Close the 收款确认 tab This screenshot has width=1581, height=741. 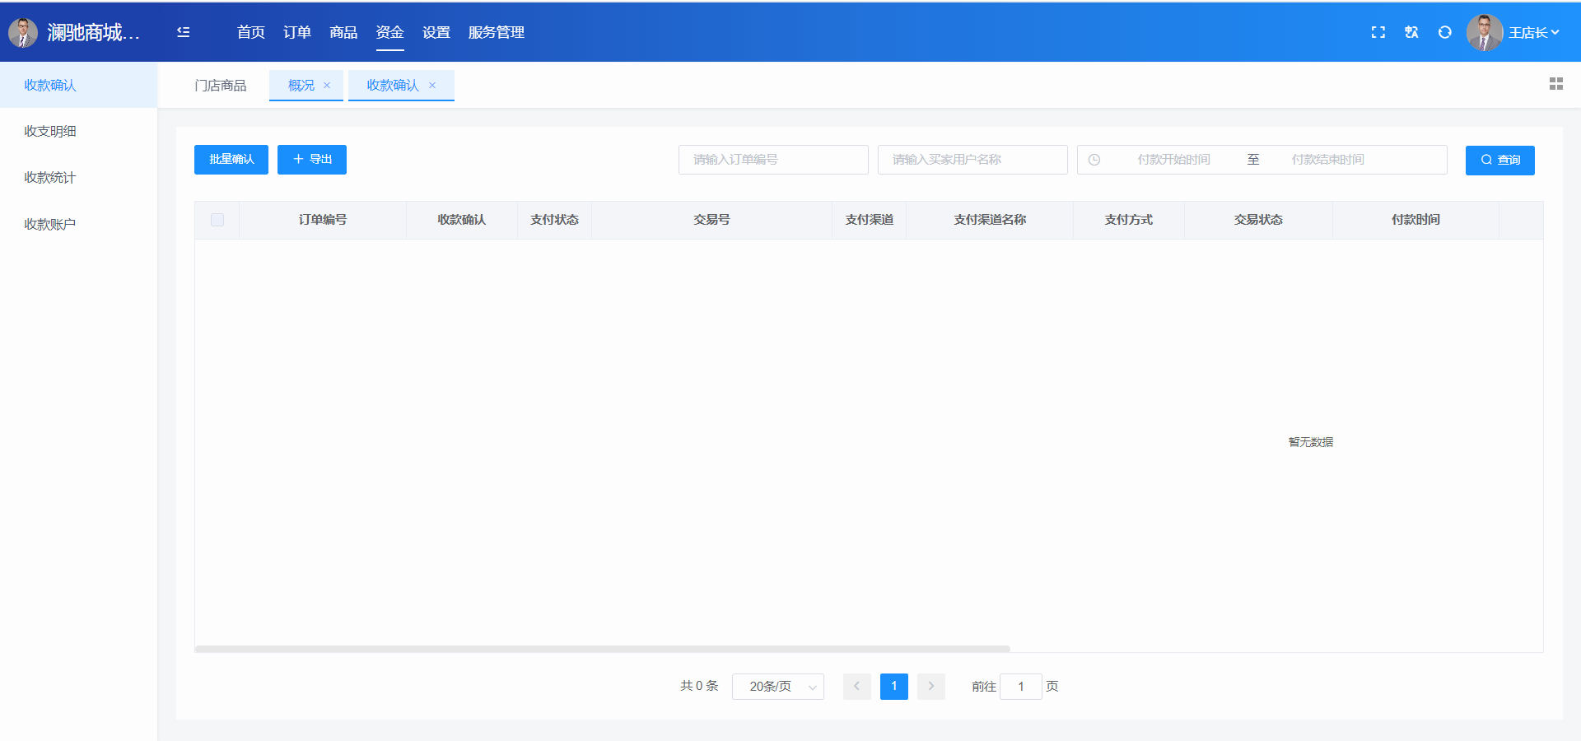click(x=432, y=86)
